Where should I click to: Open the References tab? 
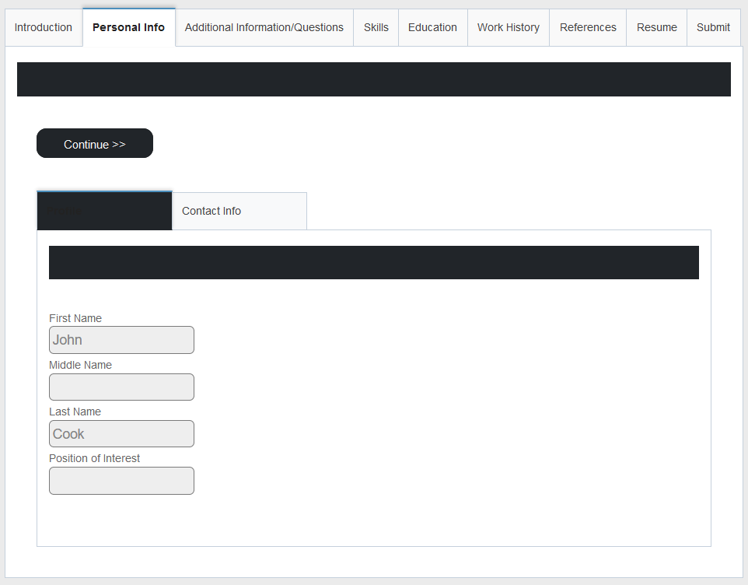[588, 28]
